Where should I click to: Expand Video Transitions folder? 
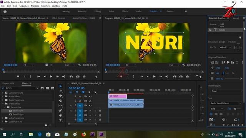pyautogui.click(x=3, y=118)
